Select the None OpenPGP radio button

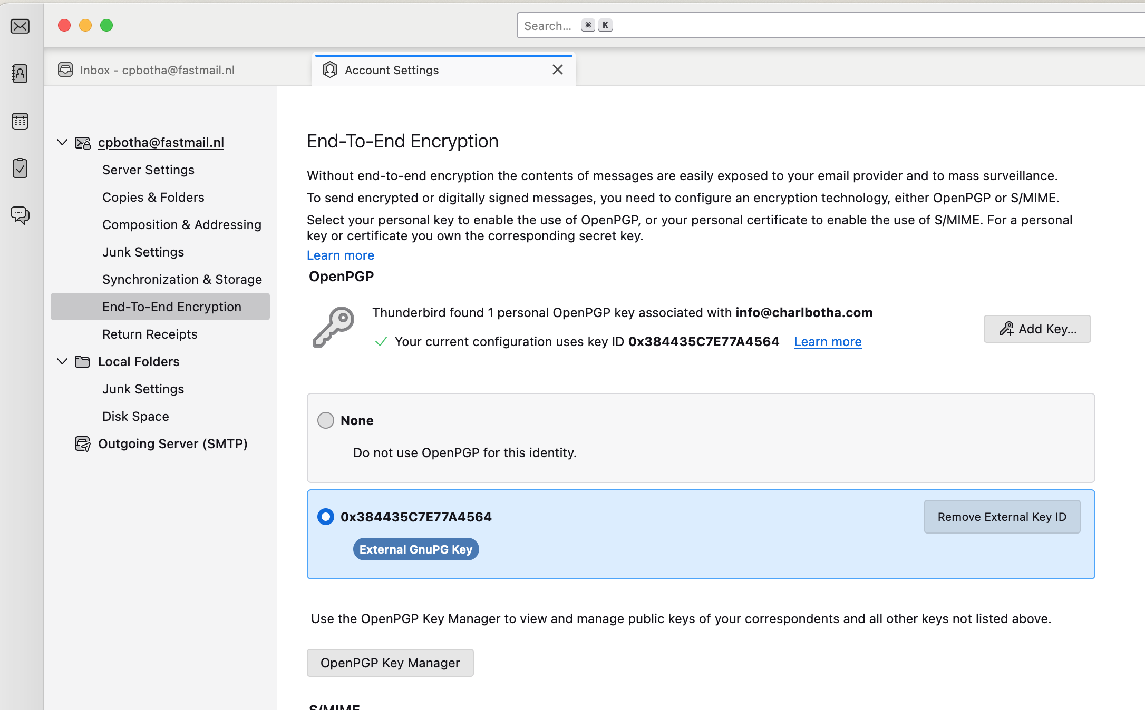point(326,420)
